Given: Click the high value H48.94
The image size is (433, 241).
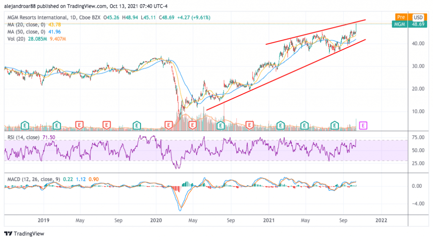Looking at the screenshot, I should [x=130, y=17].
